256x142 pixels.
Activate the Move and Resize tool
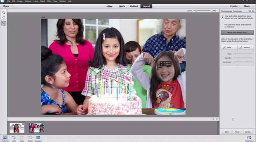(x=237, y=32)
